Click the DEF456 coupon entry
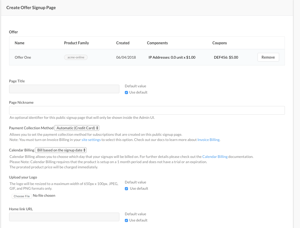This screenshot has height=228, width=300. click(226, 57)
